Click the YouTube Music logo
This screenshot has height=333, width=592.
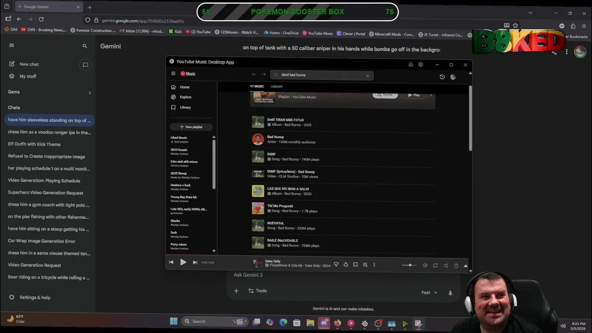[188, 74]
